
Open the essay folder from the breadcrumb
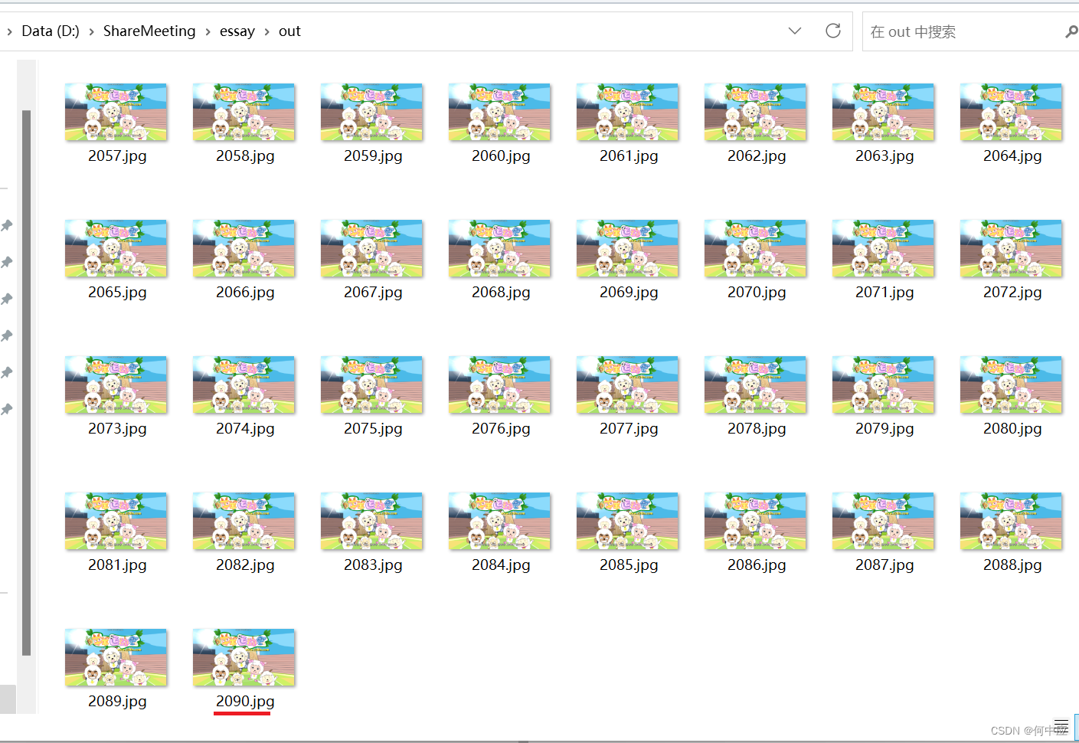click(237, 31)
